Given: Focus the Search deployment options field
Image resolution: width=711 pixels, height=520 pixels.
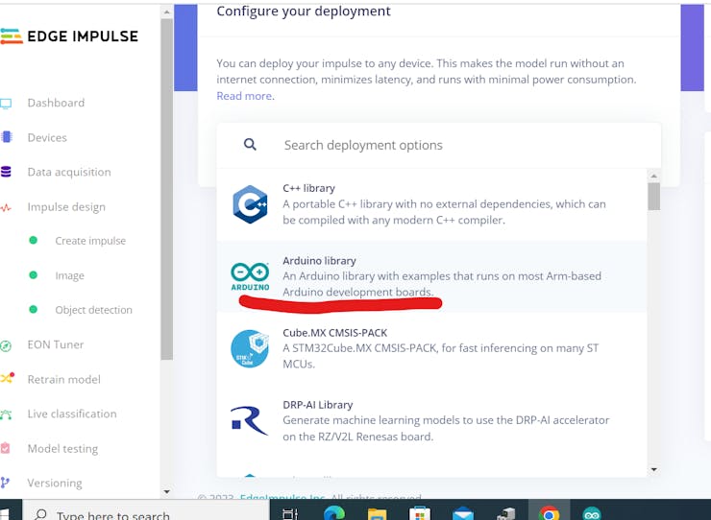Looking at the screenshot, I should tap(438, 145).
